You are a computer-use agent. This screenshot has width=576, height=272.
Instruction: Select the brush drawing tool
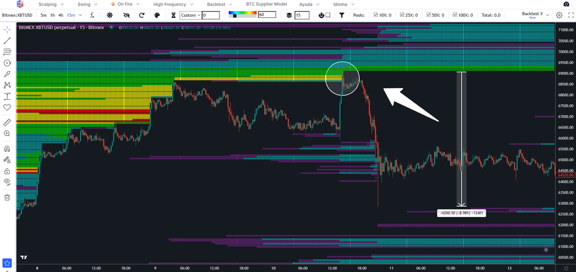tap(7, 74)
